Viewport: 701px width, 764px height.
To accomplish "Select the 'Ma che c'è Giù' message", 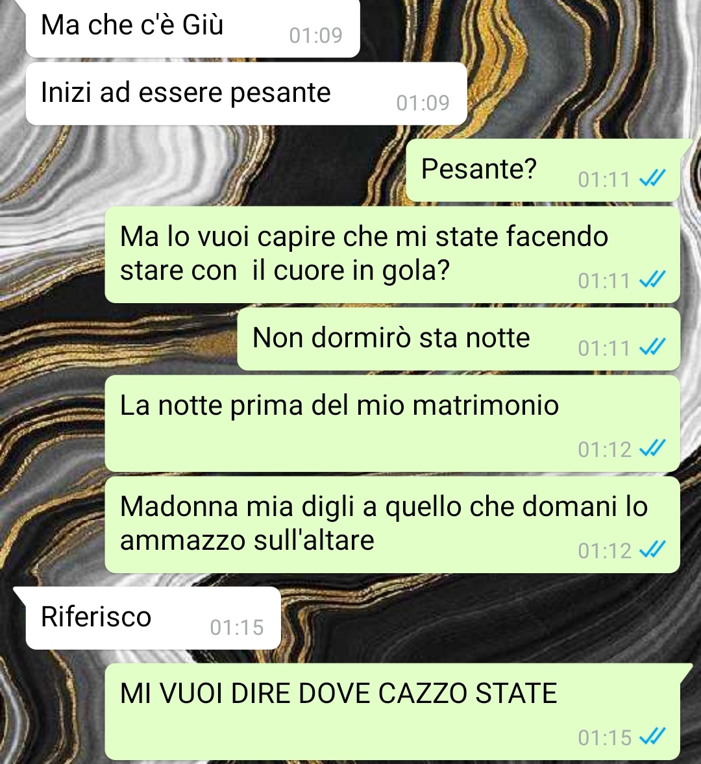I will pyautogui.click(x=193, y=29).
